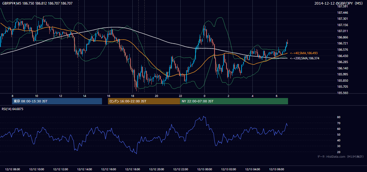Click the RSI 70 level label
The height and width of the screenshot is (172, 367).
pyautogui.click(x=339, y=123)
